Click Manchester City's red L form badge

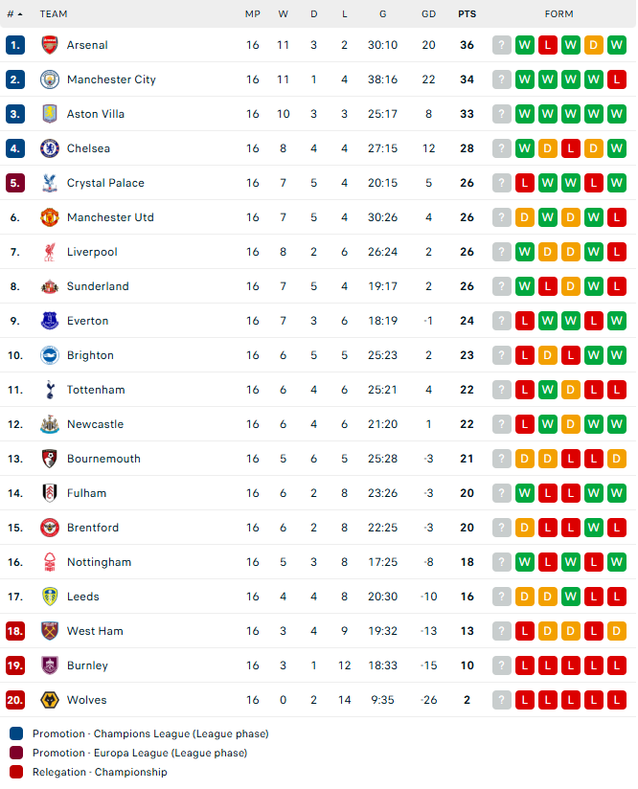[617, 79]
